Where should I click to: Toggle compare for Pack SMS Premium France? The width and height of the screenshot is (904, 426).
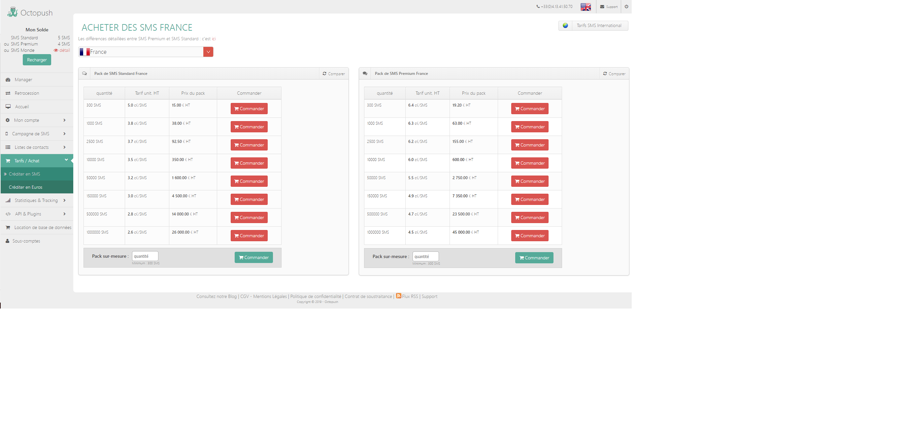614,73
